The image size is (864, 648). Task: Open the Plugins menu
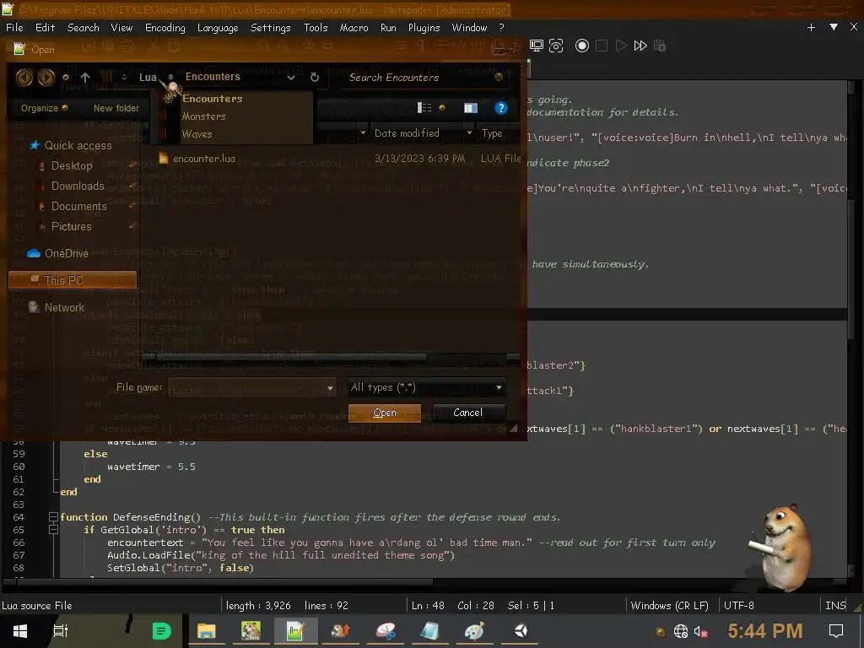(x=424, y=28)
